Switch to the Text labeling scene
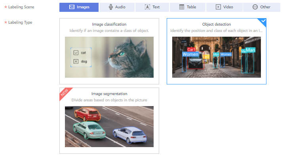This screenshot has width=291, height=155. pos(152,7)
